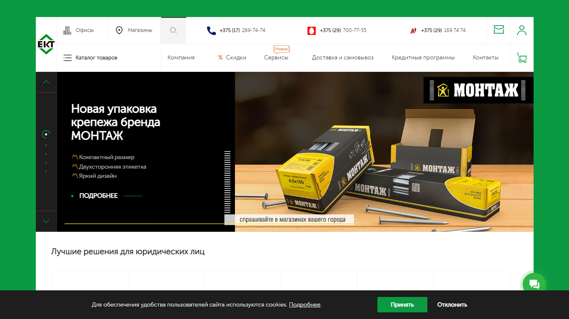The width and height of the screenshot is (569, 319).
Task: Open Доставка и самовывоз menu item
Action: [343, 58]
